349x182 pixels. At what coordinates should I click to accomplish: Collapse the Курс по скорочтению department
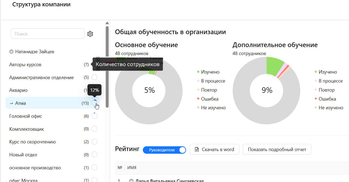tap(32, 142)
